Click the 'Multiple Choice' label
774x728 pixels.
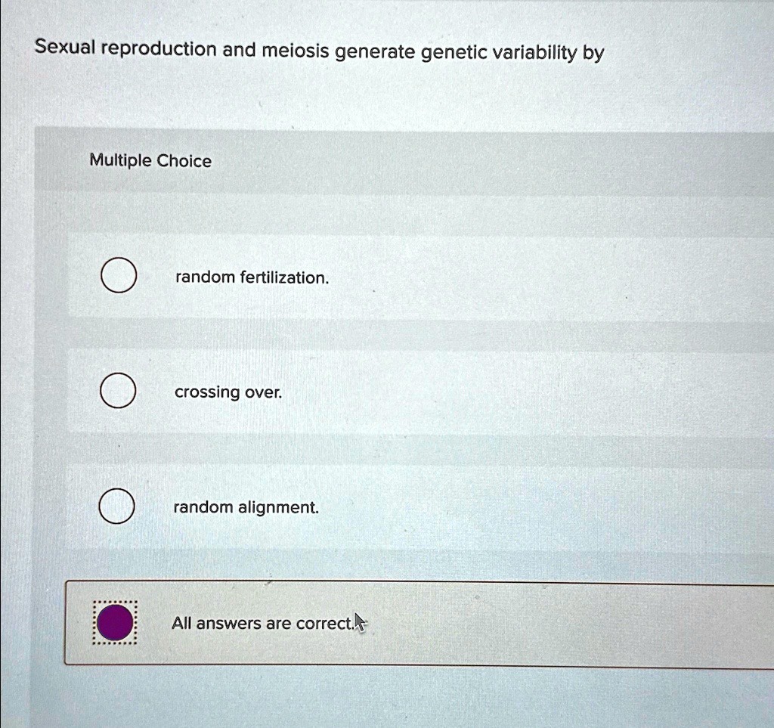coord(150,160)
